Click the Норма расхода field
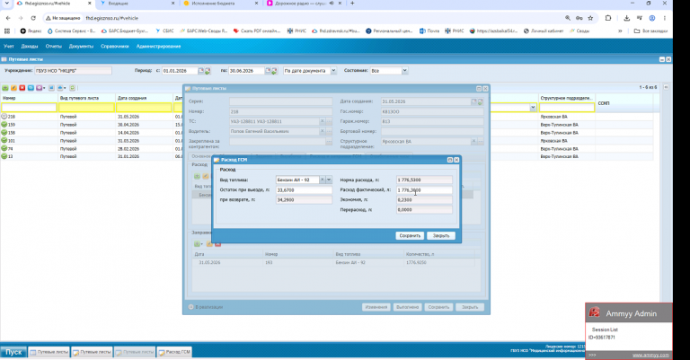This screenshot has width=690, height=360. pyautogui.click(x=424, y=180)
